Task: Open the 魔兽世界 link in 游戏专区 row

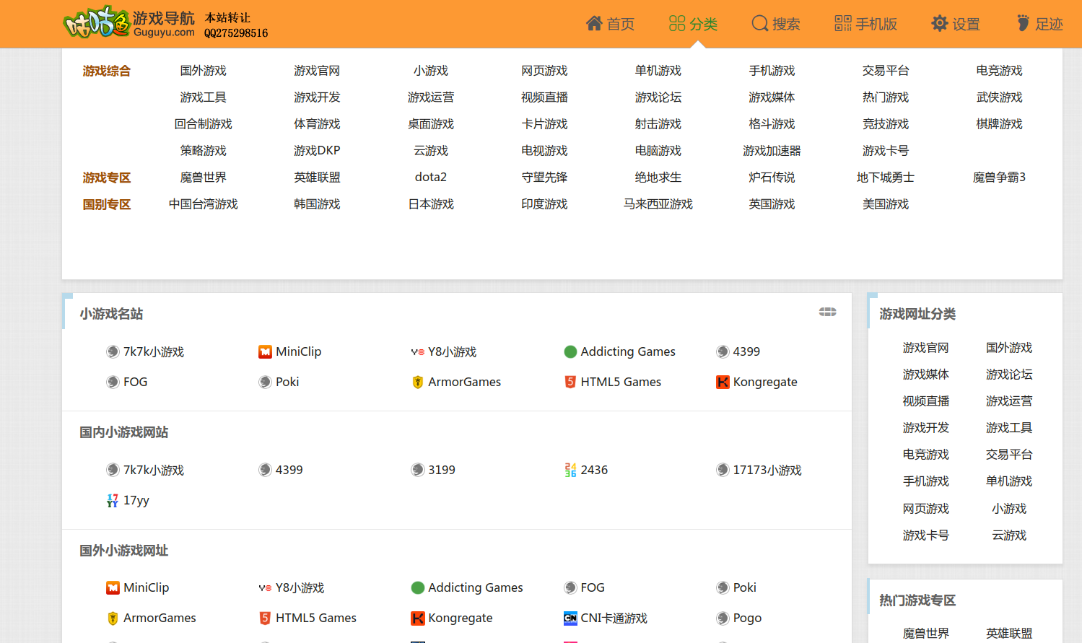Action: [203, 178]
